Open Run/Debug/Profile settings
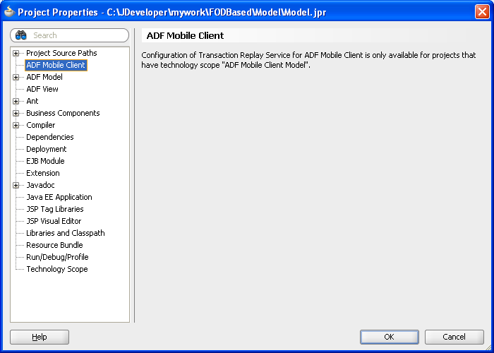 [x=57, y=257]
